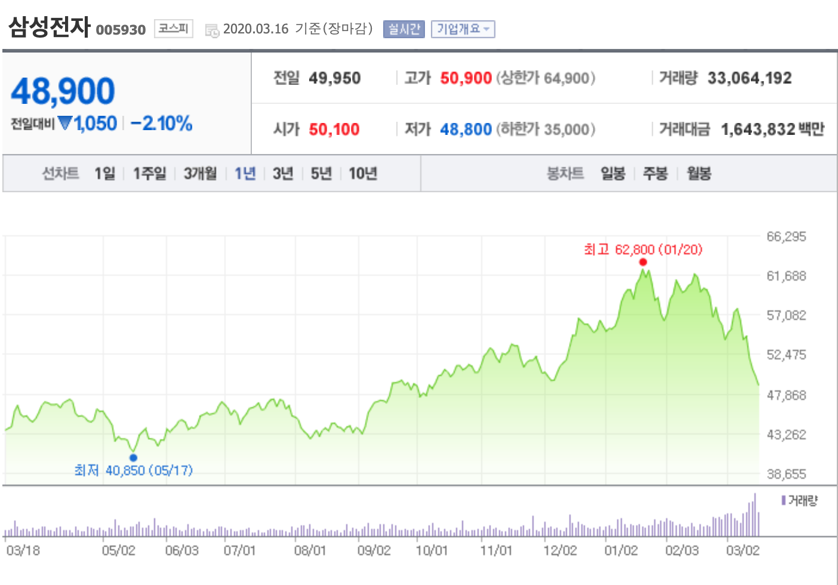Click the lower limit 하한가 35,000 text

(x=546, y=130)
